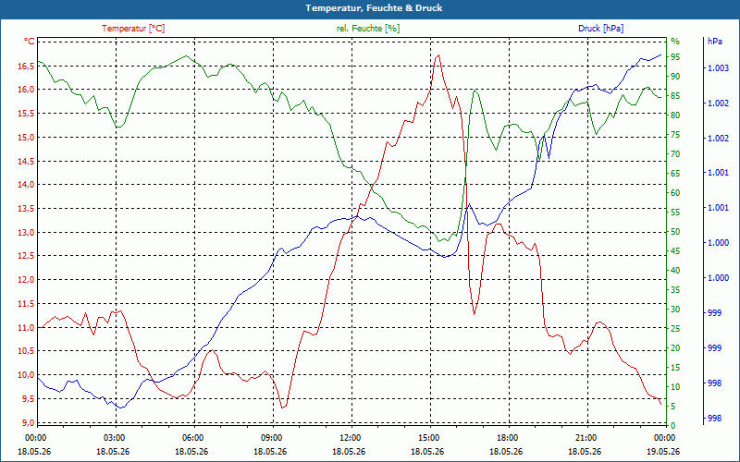The height and width of the screenshot is (462, 740).
Task: Click the 30 tick on green humidity axis
Action: point(675,310)
